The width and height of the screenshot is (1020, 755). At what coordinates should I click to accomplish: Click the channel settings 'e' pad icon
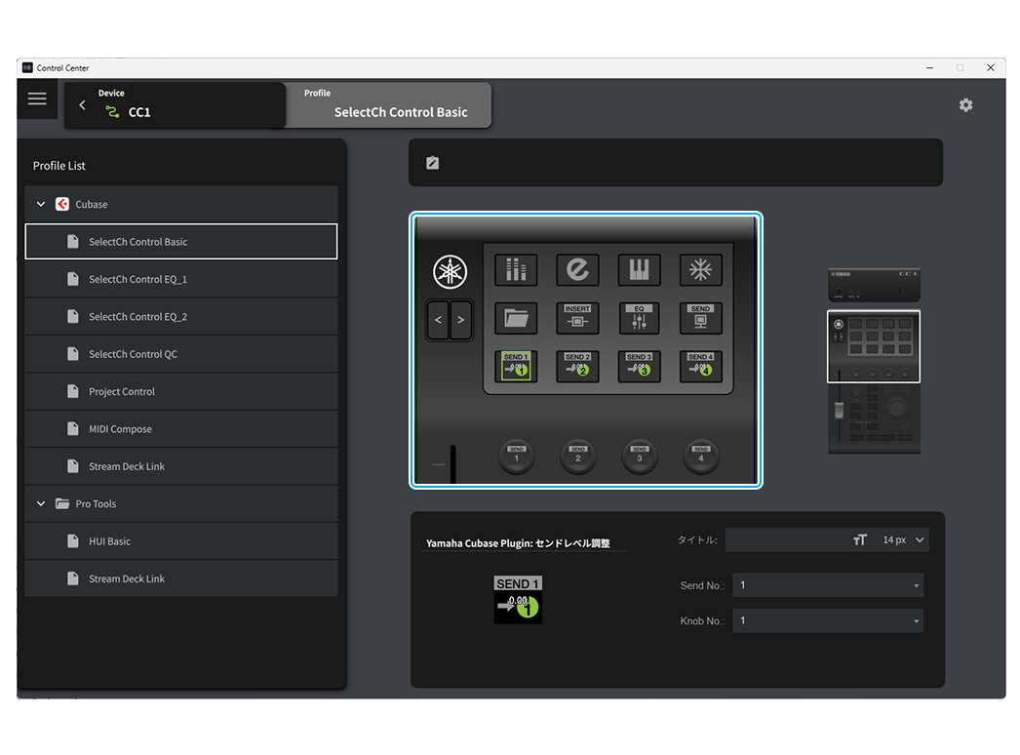(577, 270)
